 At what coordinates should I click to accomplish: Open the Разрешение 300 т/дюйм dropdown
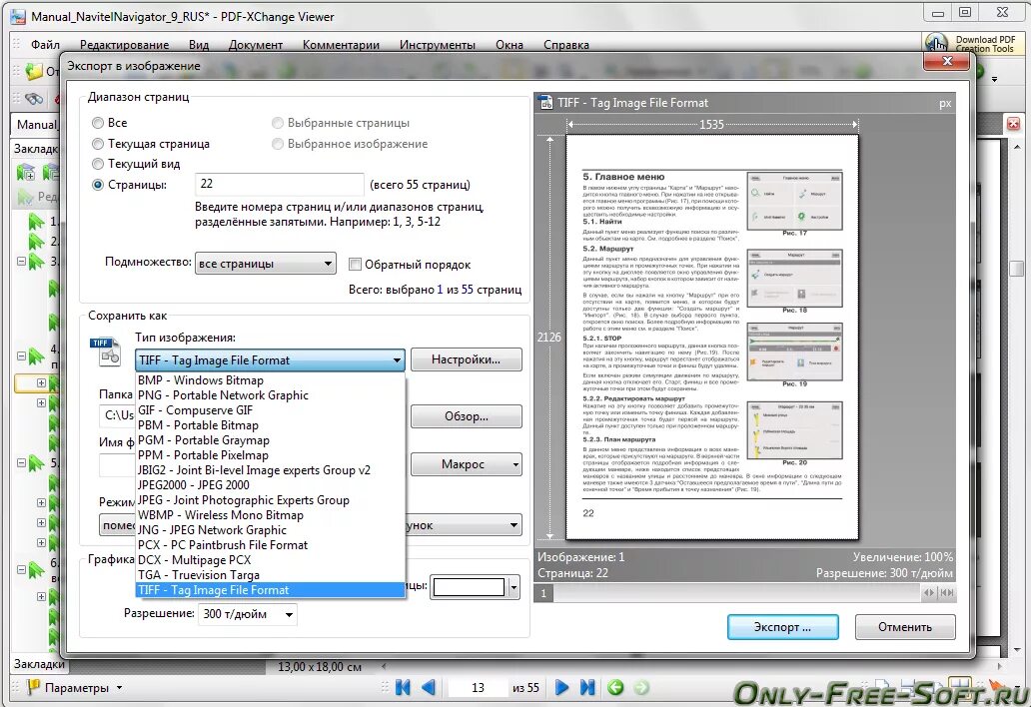pos(247,614)
